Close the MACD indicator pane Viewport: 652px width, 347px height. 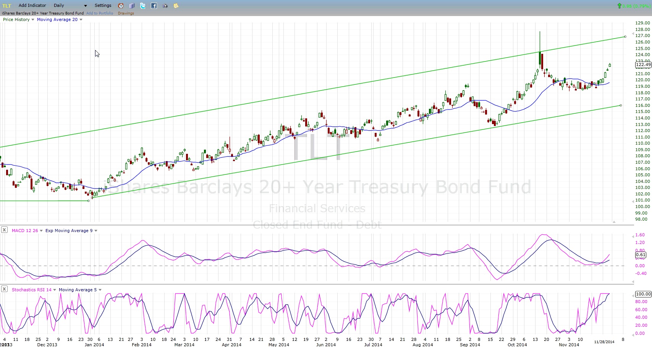click(x=4, y=230)
